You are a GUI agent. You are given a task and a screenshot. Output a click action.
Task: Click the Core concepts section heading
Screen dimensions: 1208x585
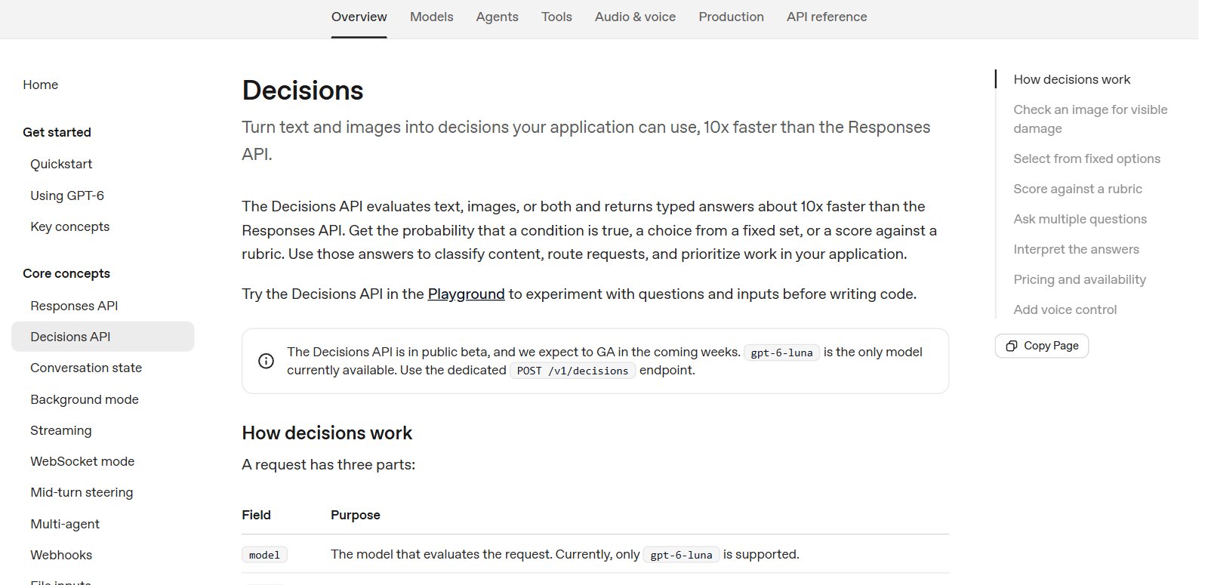tap(66, 273)
